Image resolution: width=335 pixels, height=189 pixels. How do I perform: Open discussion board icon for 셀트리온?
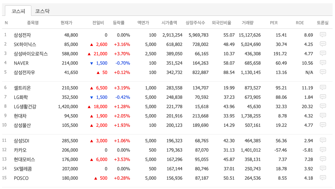tap(323, 87)
